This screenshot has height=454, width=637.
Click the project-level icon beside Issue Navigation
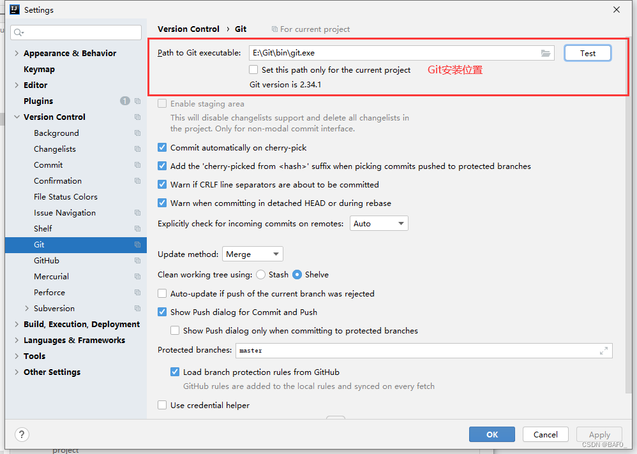click(138, 212)
